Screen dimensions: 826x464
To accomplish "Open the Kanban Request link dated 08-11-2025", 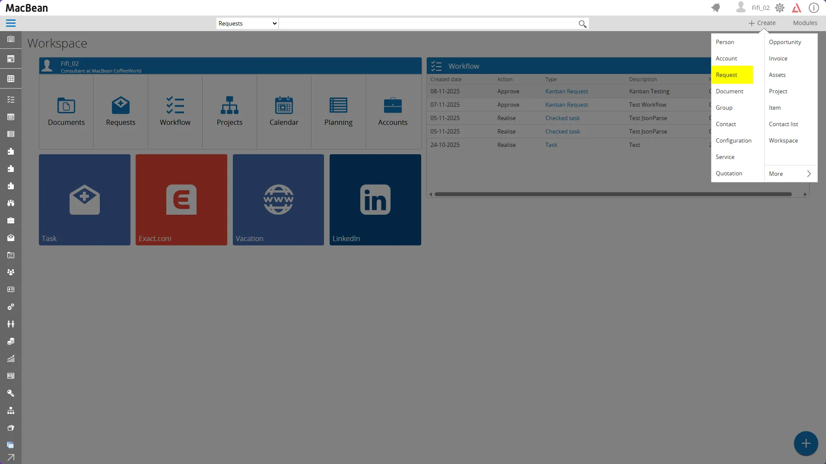I will coord(566,91).
